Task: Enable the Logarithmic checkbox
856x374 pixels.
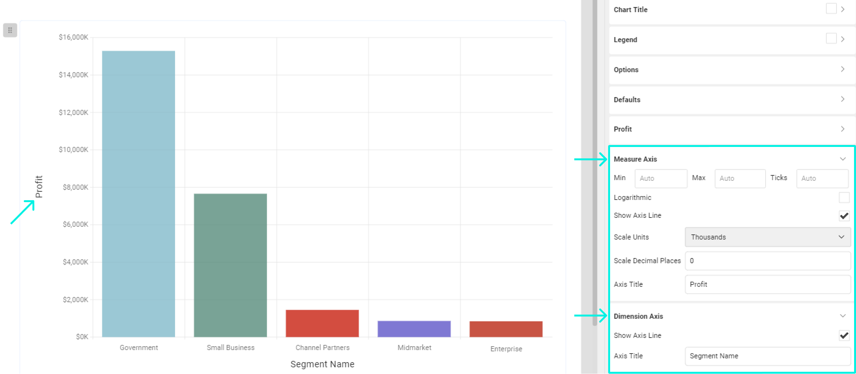Action: click(x=844, y=197)
